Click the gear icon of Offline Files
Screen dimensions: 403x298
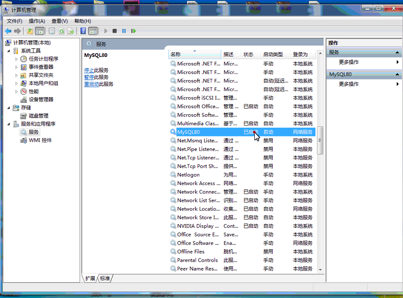pos(173,252)
